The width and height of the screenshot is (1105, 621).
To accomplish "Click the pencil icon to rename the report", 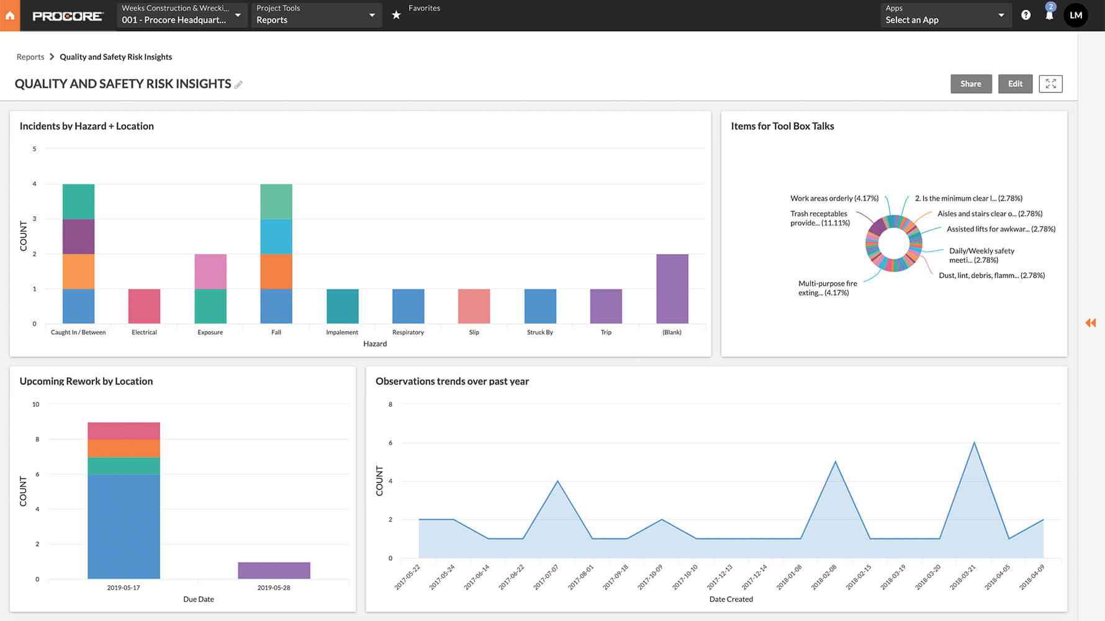I will 238,84.
